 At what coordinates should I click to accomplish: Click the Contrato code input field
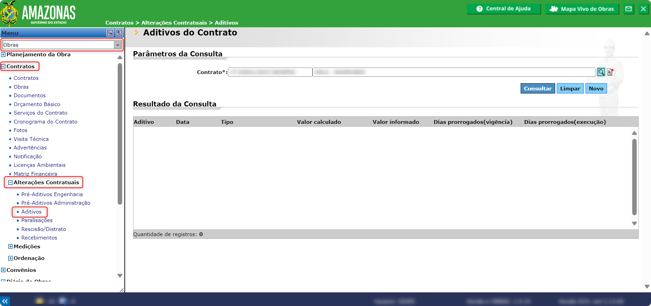pyautogui.click(x=270, y=72)
